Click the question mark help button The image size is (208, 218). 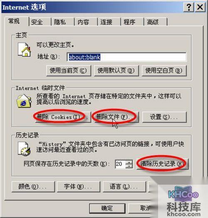click(188, 7)
